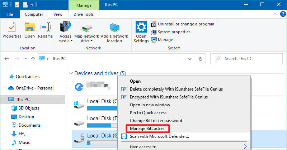Click the Search This PC box

click(246, 59)
